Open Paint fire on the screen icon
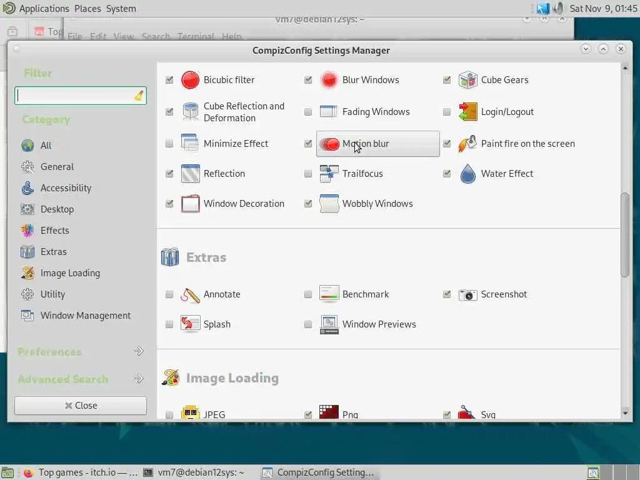The image size is (640, 480). [467, 144]
